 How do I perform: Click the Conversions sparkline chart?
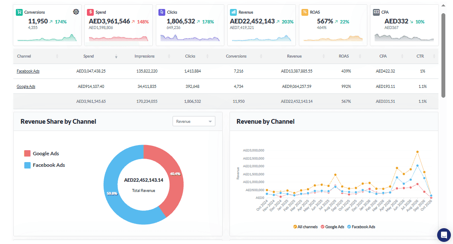tap(47, 38)
